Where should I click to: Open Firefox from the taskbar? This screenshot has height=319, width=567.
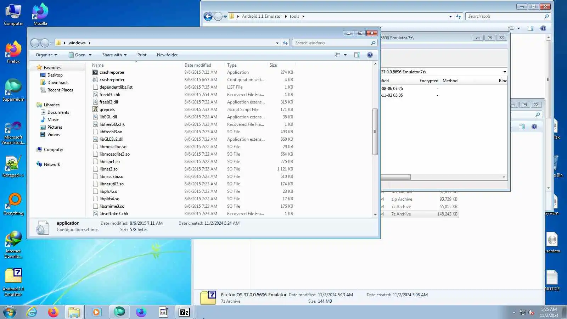click(54, 312)
